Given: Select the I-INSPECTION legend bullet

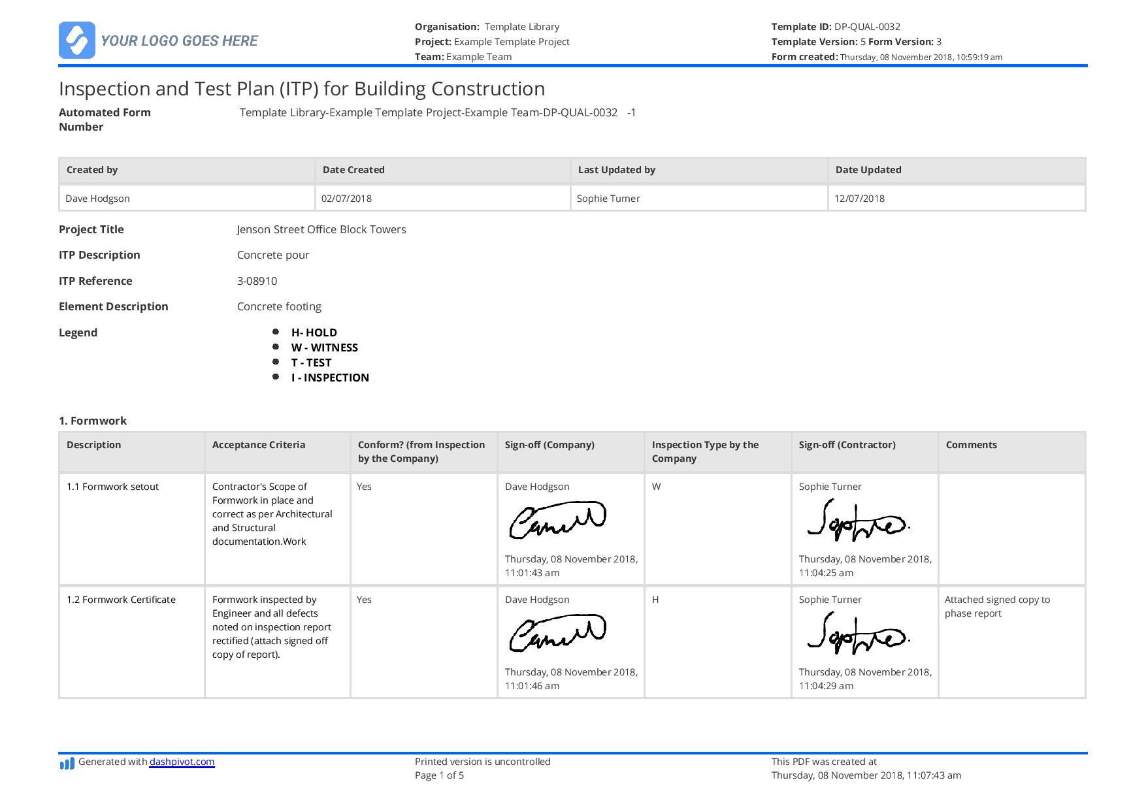Looking at the screenshot, I should [x=277, y=377].
